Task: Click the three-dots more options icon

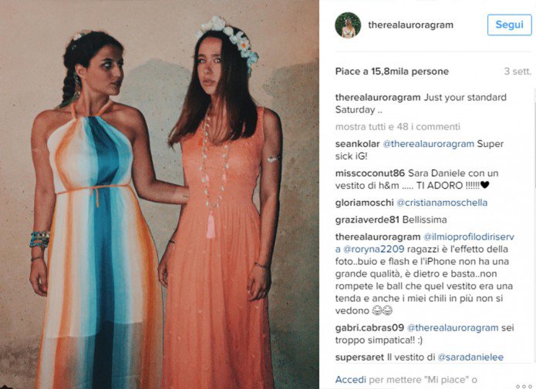Action: click(x=524, y=386)
